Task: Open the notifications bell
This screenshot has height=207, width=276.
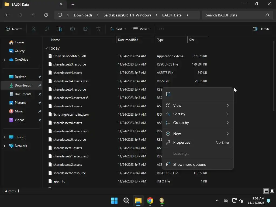Action: click(269, 201)
